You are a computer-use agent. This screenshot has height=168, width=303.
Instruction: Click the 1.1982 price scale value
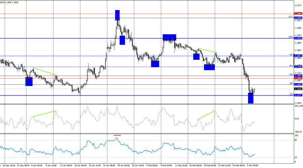(x=298, y=28)
